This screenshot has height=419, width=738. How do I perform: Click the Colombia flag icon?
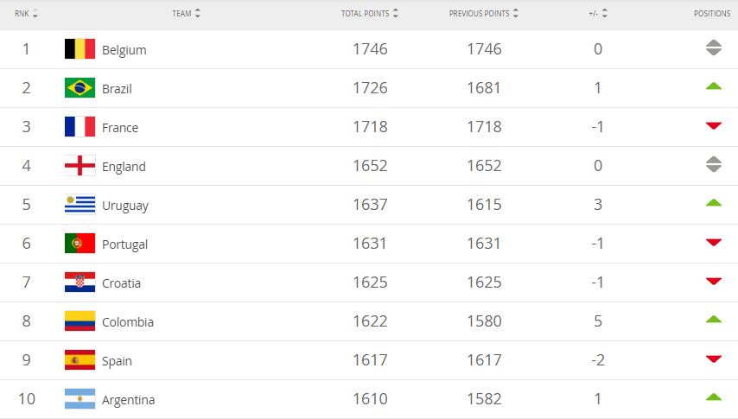[x=80, y=321]
